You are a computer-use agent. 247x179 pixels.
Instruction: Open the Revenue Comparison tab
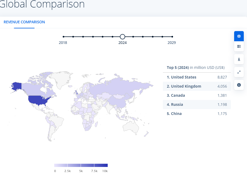pos(24,22)
